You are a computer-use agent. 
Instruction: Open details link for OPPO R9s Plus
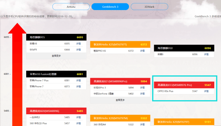point(206,91)
